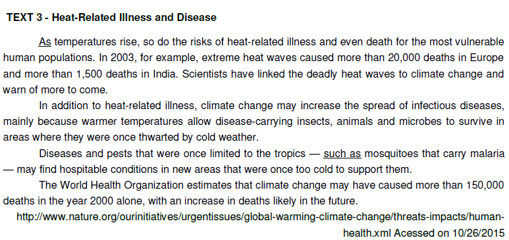Click the nature.org source URL
The height and width of the screenshot is (240, 509).
click(260, 216)
